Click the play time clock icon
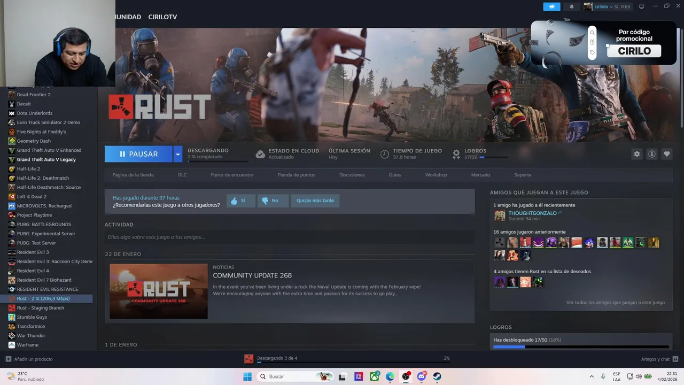684x385 pixels. (384, 154)
